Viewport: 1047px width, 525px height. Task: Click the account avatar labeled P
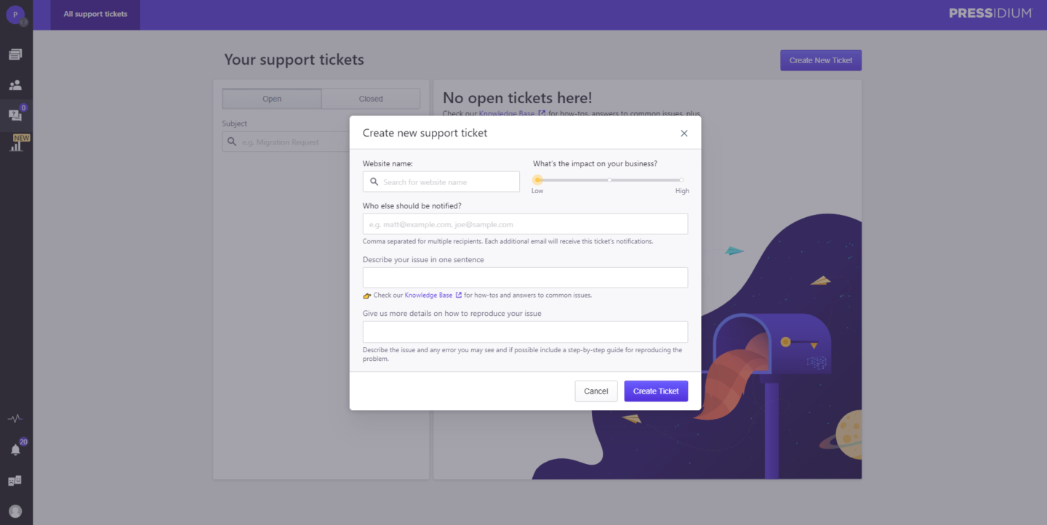click(15, 15)
